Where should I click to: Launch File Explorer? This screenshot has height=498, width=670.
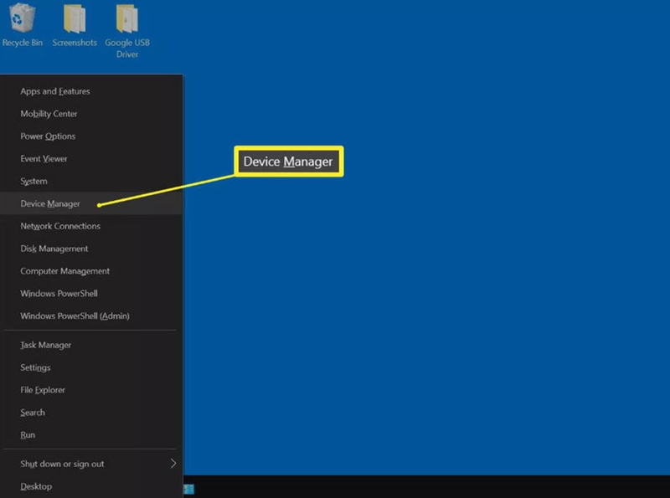pyautogui.click(x=93, y=390)
